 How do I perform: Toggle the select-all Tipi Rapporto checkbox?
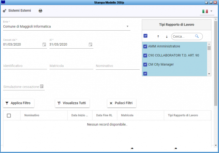[146, 36]
